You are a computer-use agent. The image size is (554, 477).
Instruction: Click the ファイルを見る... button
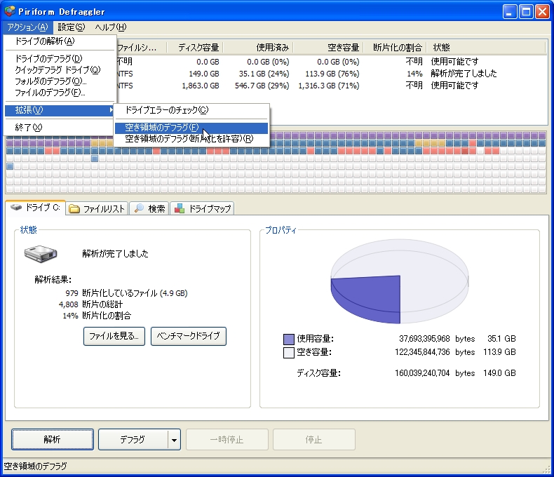[114, 336]
